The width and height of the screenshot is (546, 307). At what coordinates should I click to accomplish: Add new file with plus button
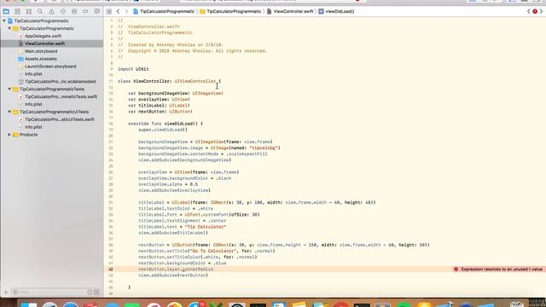click(6, 293)
